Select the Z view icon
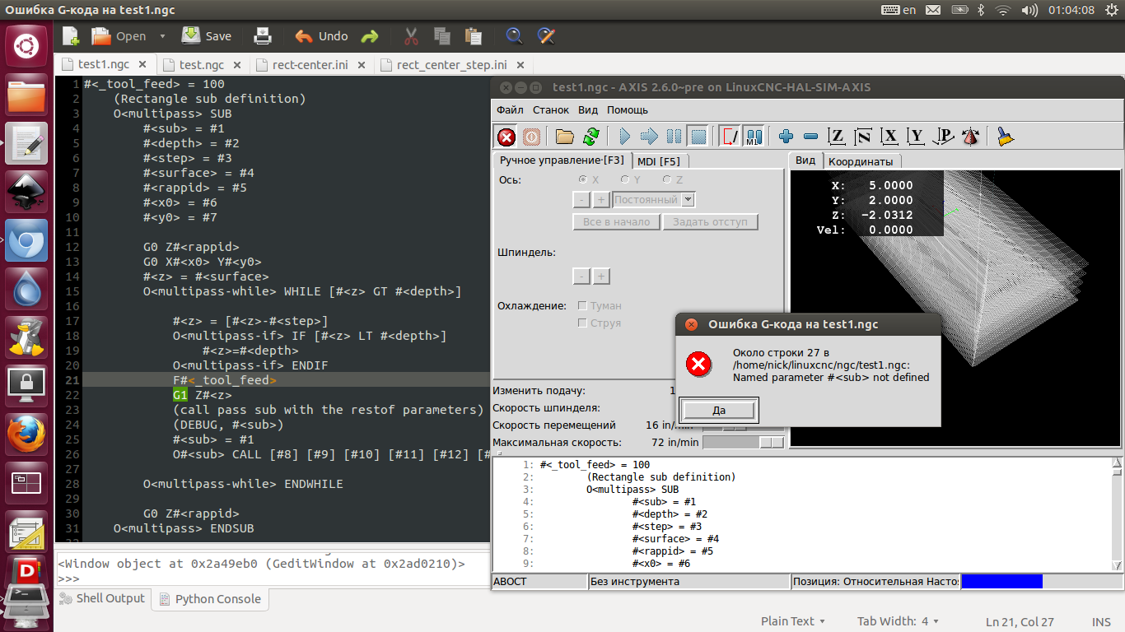Image resolution: width=1125 pixels, height=632 pixels. pos(837,137)
